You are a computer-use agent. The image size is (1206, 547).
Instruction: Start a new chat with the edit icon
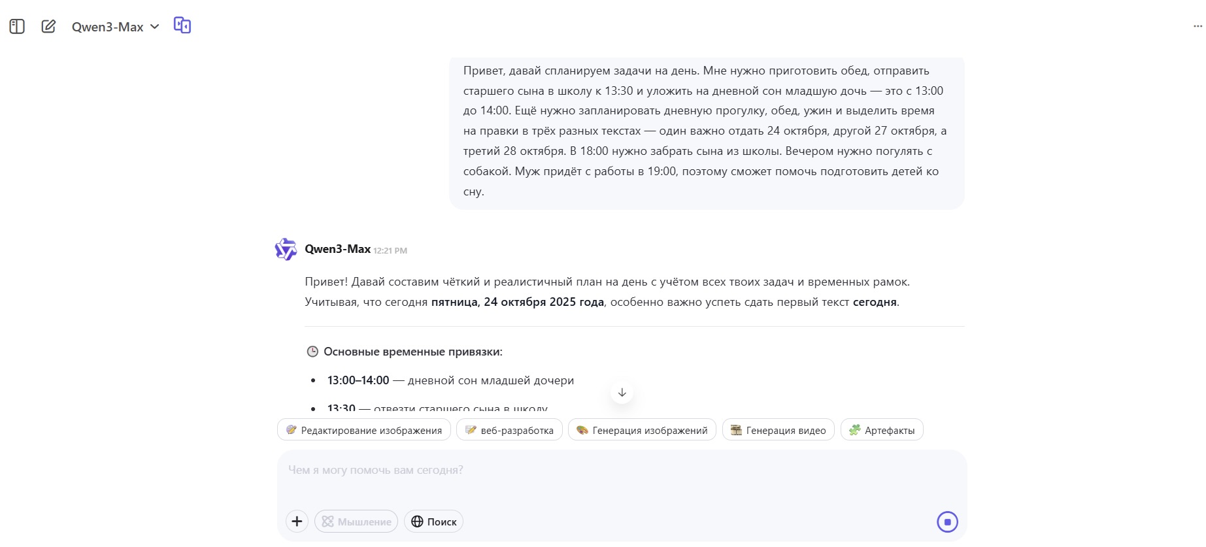tap(48, 27)
